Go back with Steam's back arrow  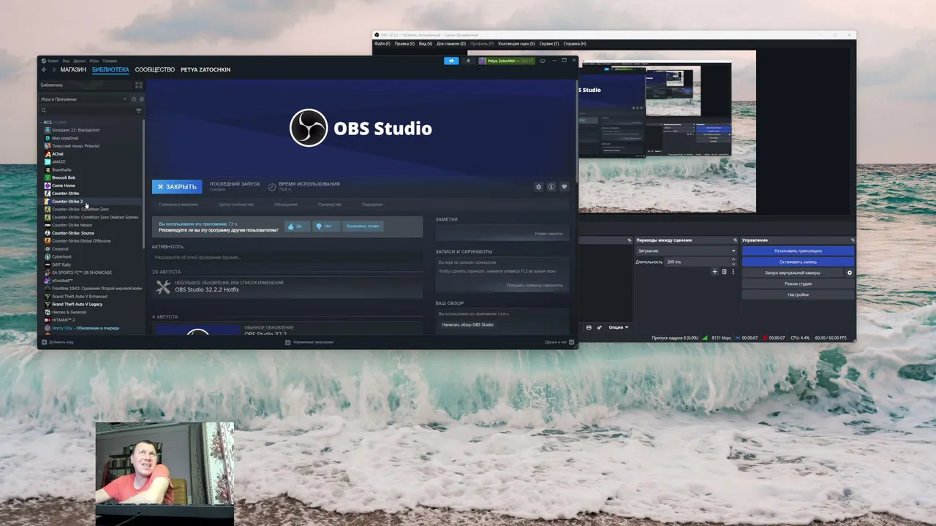[44, 69]
